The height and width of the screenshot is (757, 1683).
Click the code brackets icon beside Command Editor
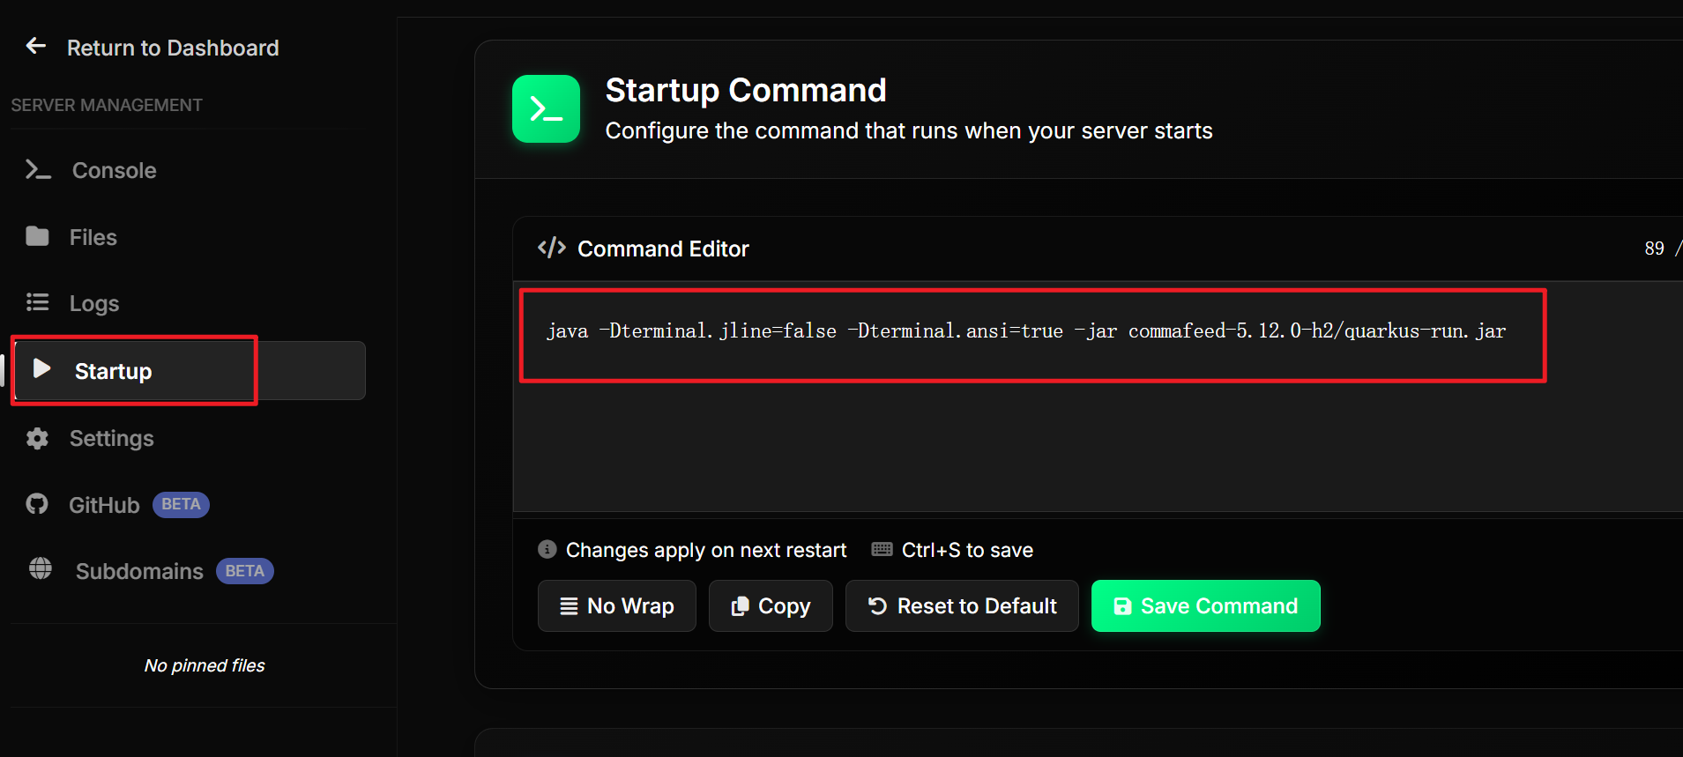tap(552, 248)
